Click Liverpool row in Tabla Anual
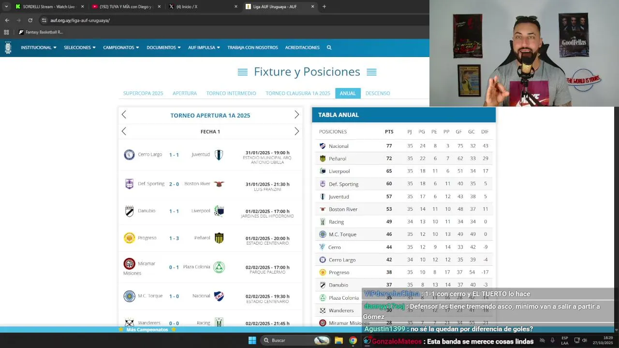 pyautogui.click(x=404, y=171)
